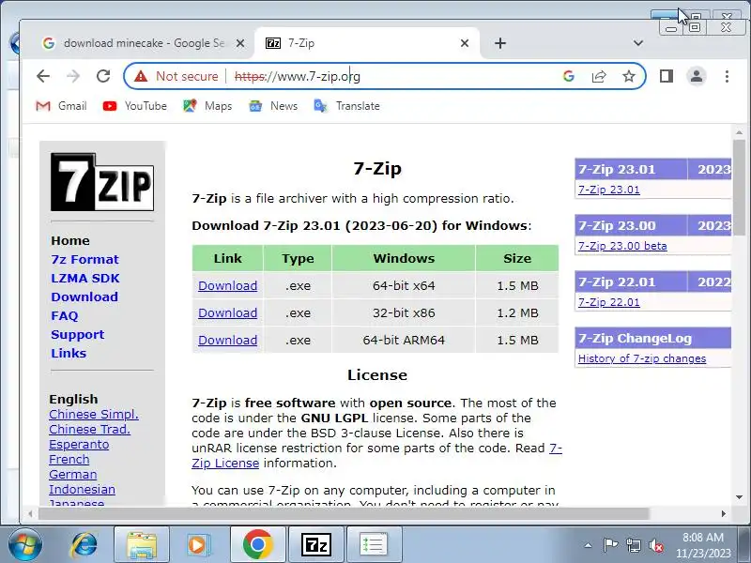
Task: Switch language to Esperanto
Action: [x=79, y=445]
